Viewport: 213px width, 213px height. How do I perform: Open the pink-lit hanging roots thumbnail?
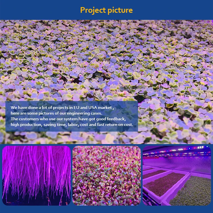click(x=36, y=176)
